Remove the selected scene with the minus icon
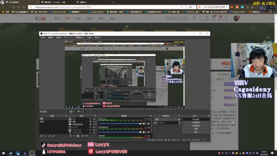The height and width of the screenshot is (156, 277). 45,136
